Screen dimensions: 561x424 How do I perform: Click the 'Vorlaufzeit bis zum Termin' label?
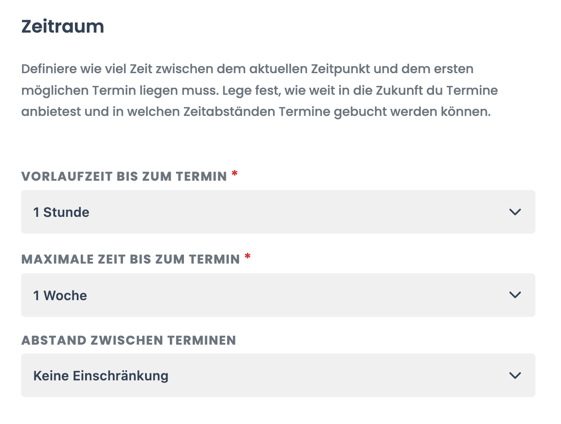(x=124, y=176)
